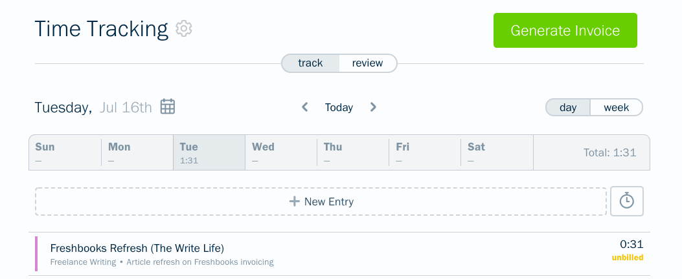
Task: Go to previous day arrow
Action: tap(305, 107)
